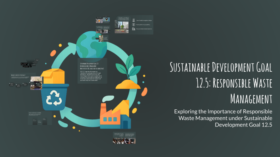
Task: Open the photo beside the recycling bin
Action: tap(36, 83)
